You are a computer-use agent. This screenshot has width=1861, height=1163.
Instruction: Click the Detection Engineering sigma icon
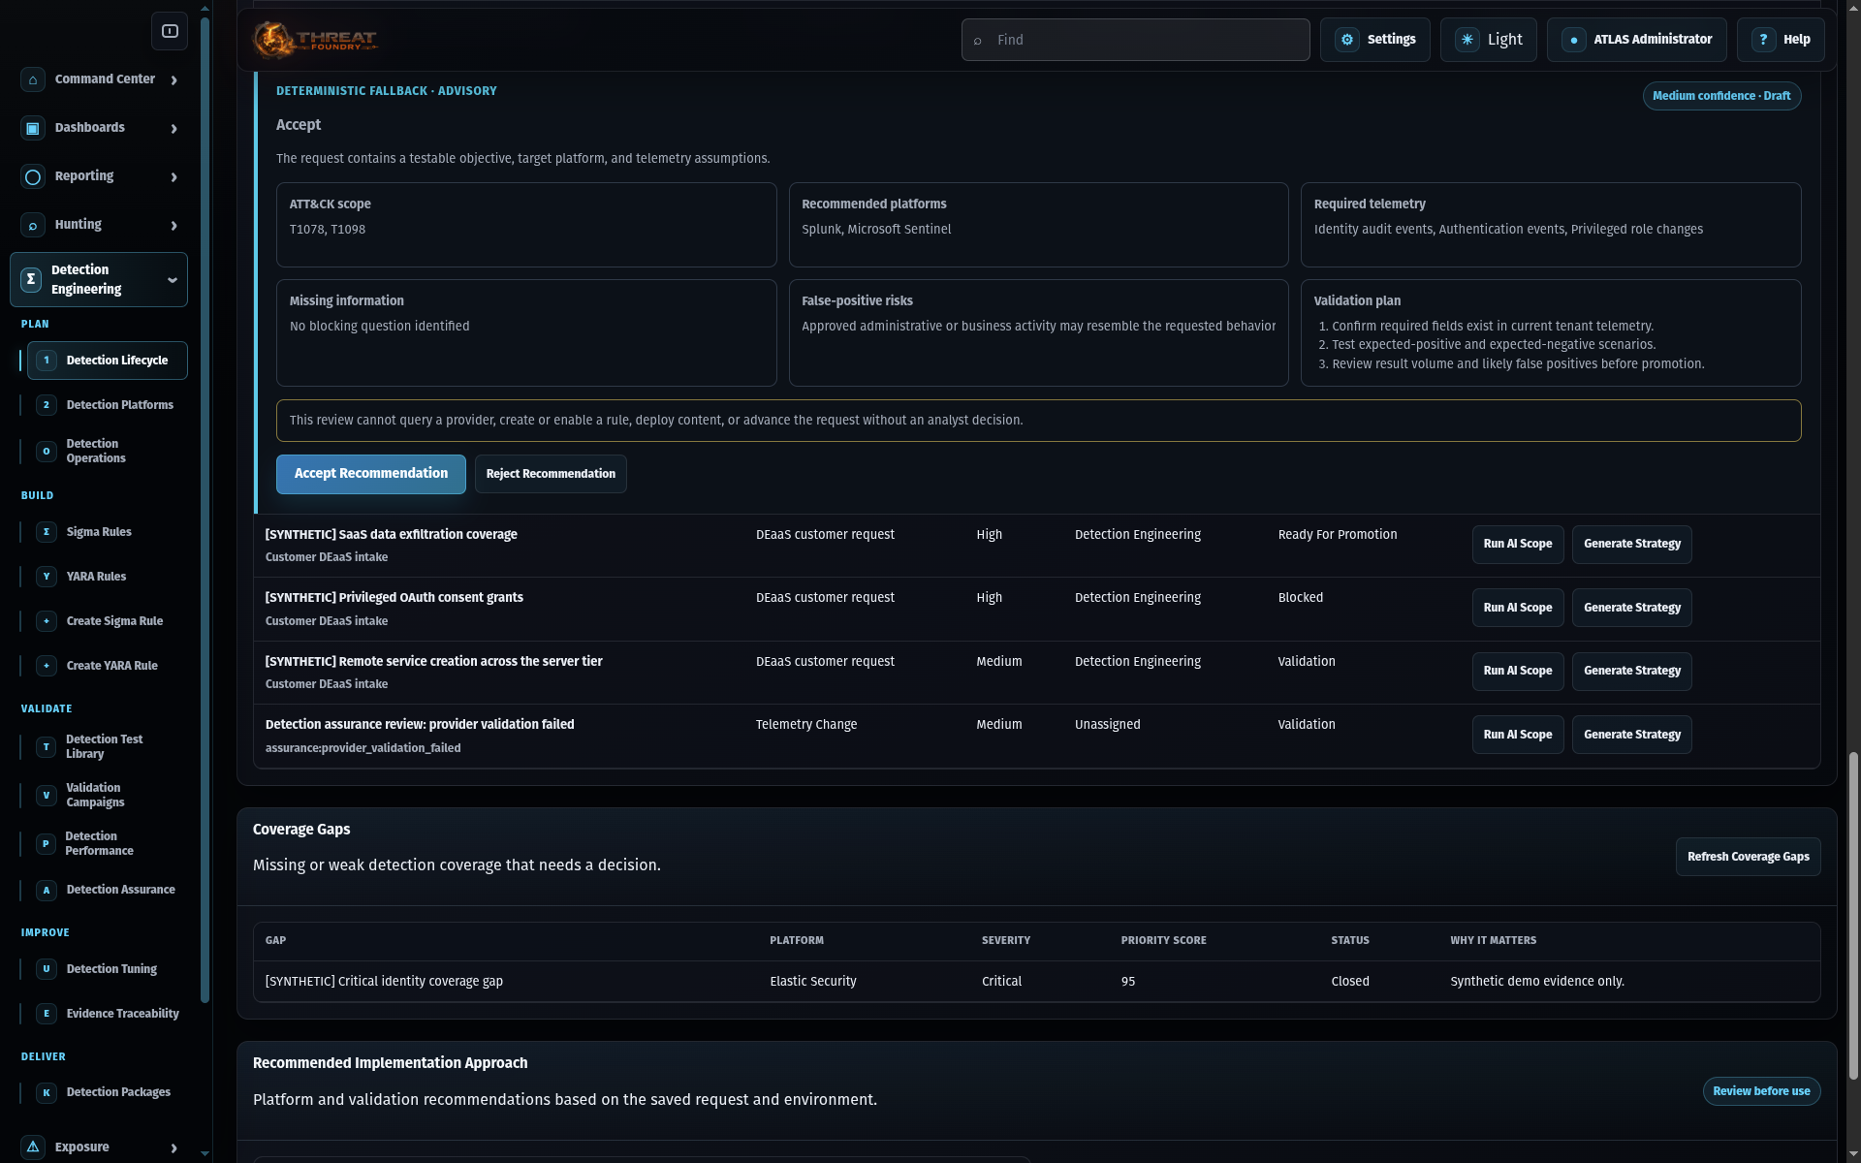pos(31,279)
